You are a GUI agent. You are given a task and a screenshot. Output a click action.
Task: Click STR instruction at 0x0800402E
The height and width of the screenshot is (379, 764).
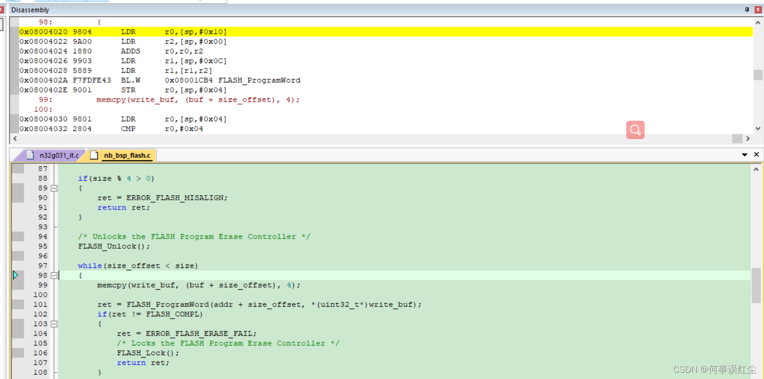123,90
